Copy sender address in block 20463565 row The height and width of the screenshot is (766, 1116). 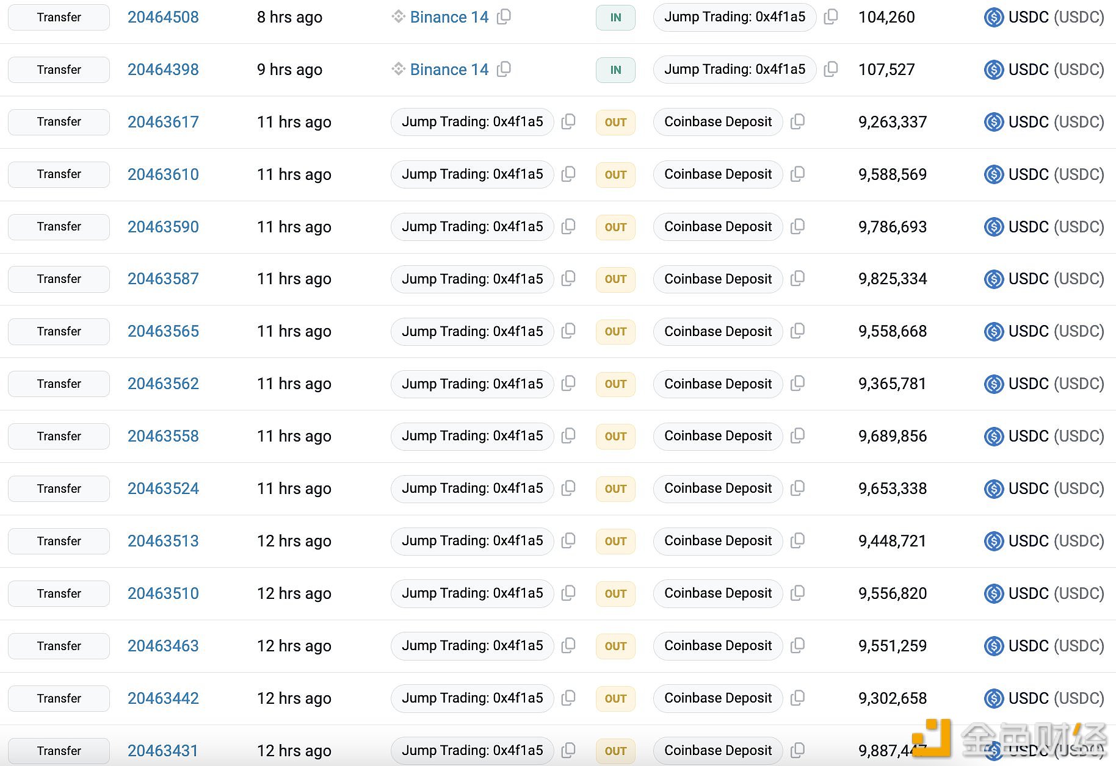[x=568, y=331]
